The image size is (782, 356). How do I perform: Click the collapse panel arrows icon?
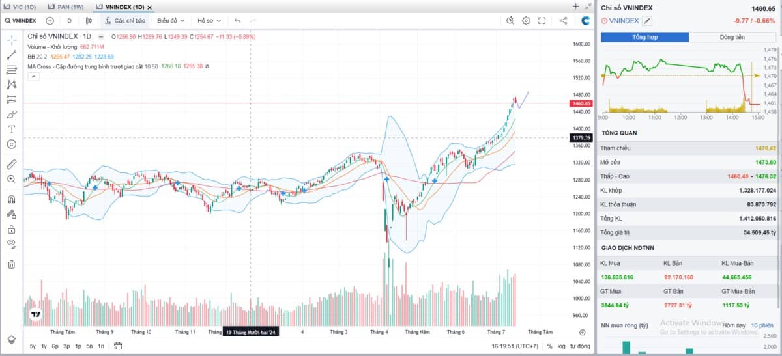click(588, 6)
